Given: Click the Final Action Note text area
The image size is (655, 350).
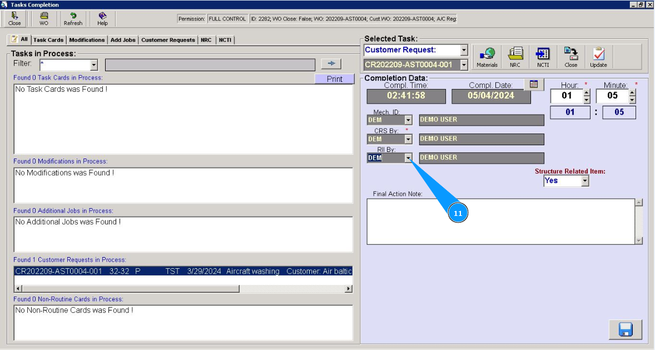Looking at the screenshot, I should [x=501, y=221].
